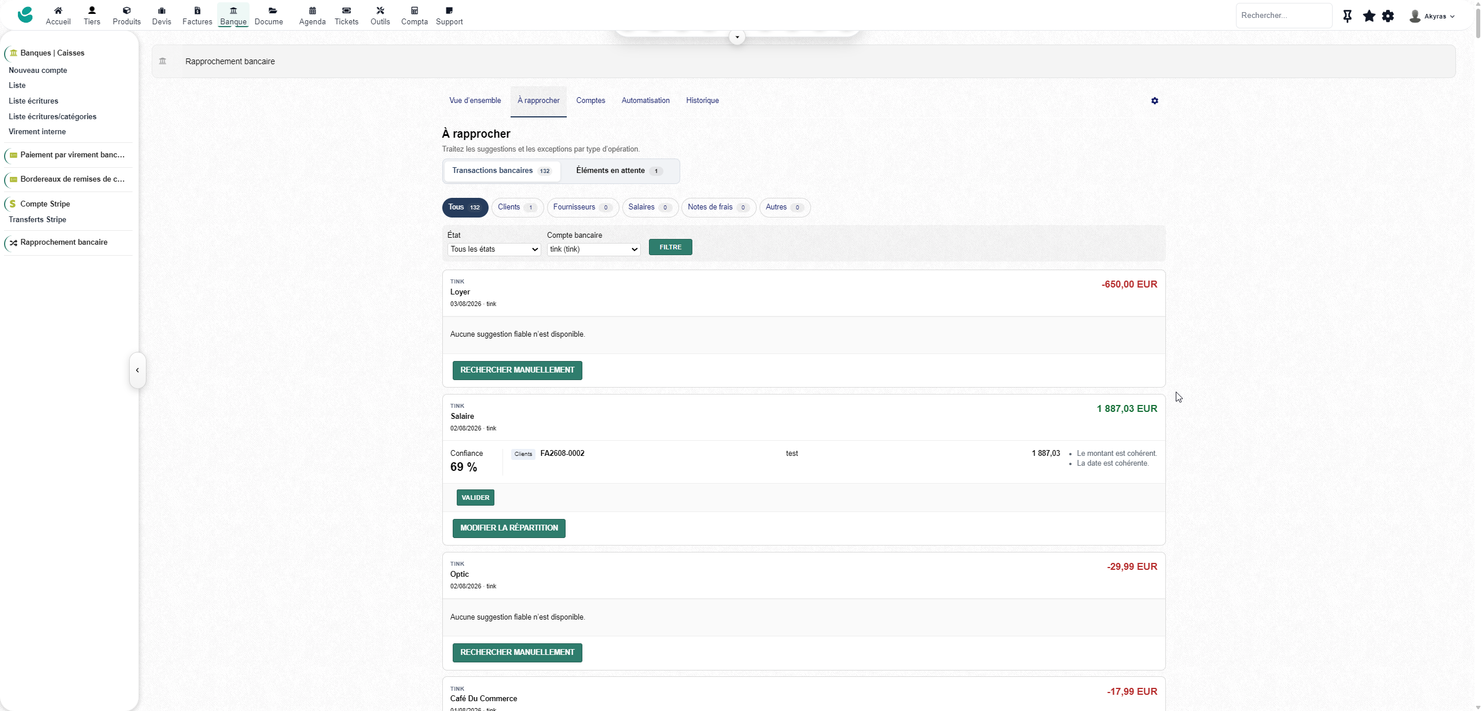Focus the Rechercher search field
This screenshot has height=711, width=1482.
(1284, 16)
